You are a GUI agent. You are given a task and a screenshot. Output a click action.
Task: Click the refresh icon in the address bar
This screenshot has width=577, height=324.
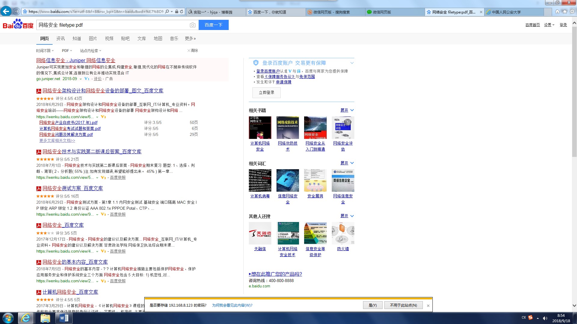(x=182, y=12)
